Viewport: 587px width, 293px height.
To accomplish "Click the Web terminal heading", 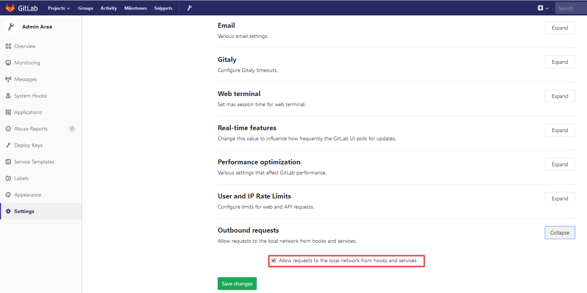I will [239, 94].
